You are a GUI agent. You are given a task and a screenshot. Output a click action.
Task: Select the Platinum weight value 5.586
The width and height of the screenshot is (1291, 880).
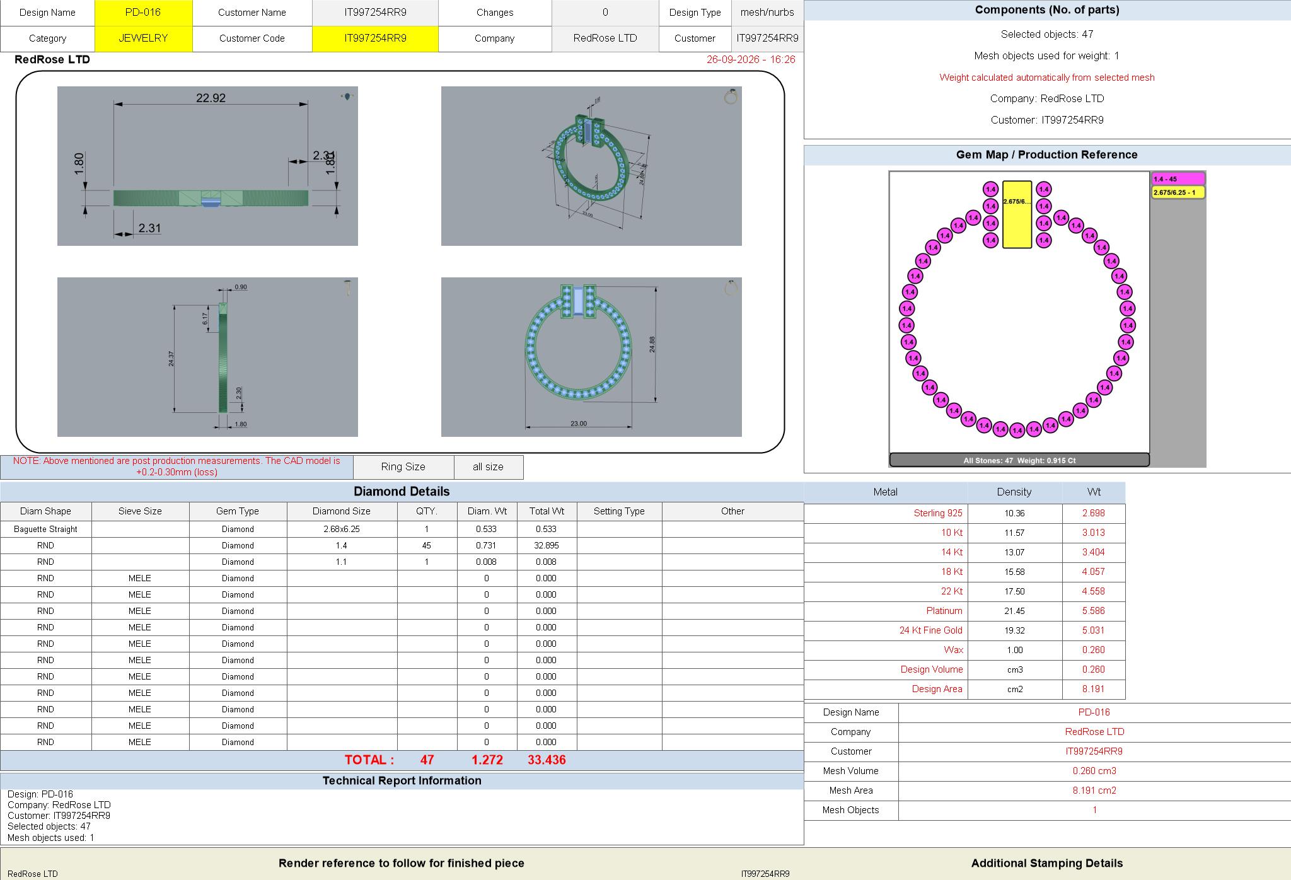(x=1094, y=611)
